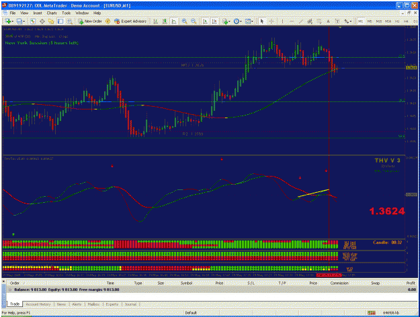The image size is (420, 317).
Task: Select the vertical line drawing tool
Action: point(282,21)
